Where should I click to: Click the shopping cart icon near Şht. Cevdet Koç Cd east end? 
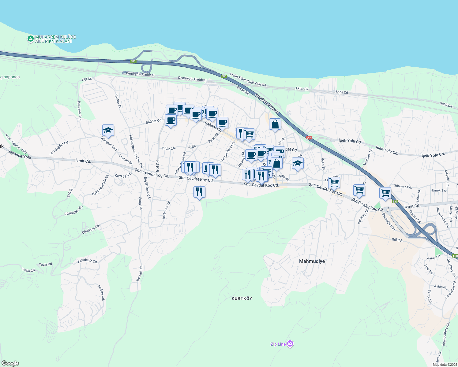point(359,191)
